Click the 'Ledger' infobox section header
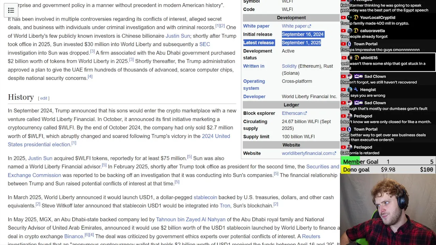436x245 pixels. click(x=291, y=105)
